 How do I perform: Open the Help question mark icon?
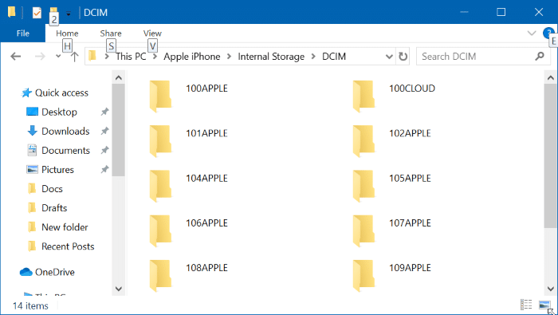tap(548, 33)
